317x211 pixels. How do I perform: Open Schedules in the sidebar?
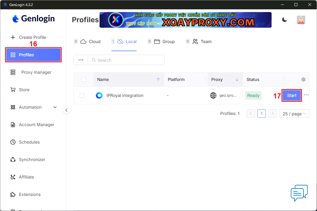pyautogui.click(x=29, y=142)
